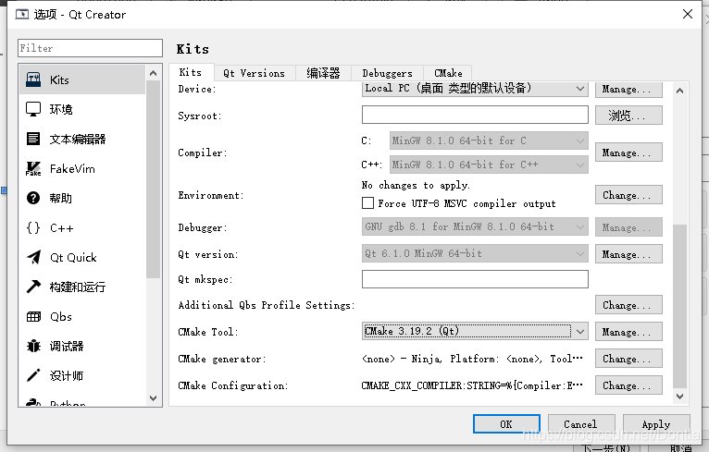This screenshot has width=709, height=452.
Task: Click the CMake generator value text
Action: tap(472, 359)
